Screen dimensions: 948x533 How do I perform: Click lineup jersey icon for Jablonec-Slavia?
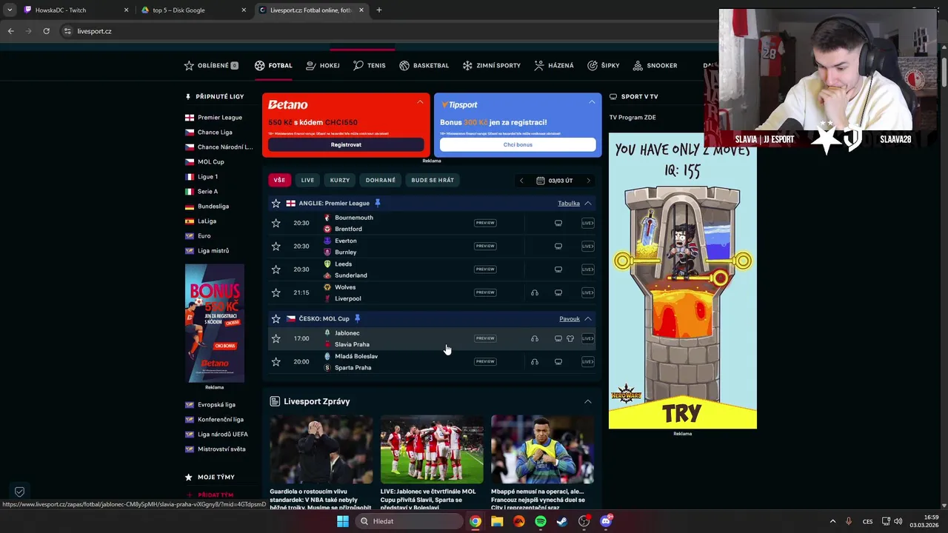tap(570, 338)
